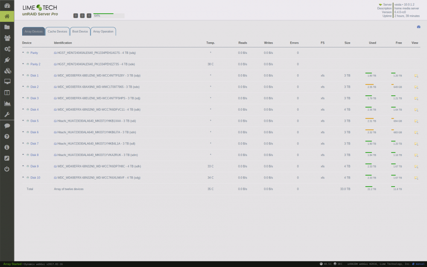
Task: Click the small dashboard icon at top right
Action: [x=418, y=26]
